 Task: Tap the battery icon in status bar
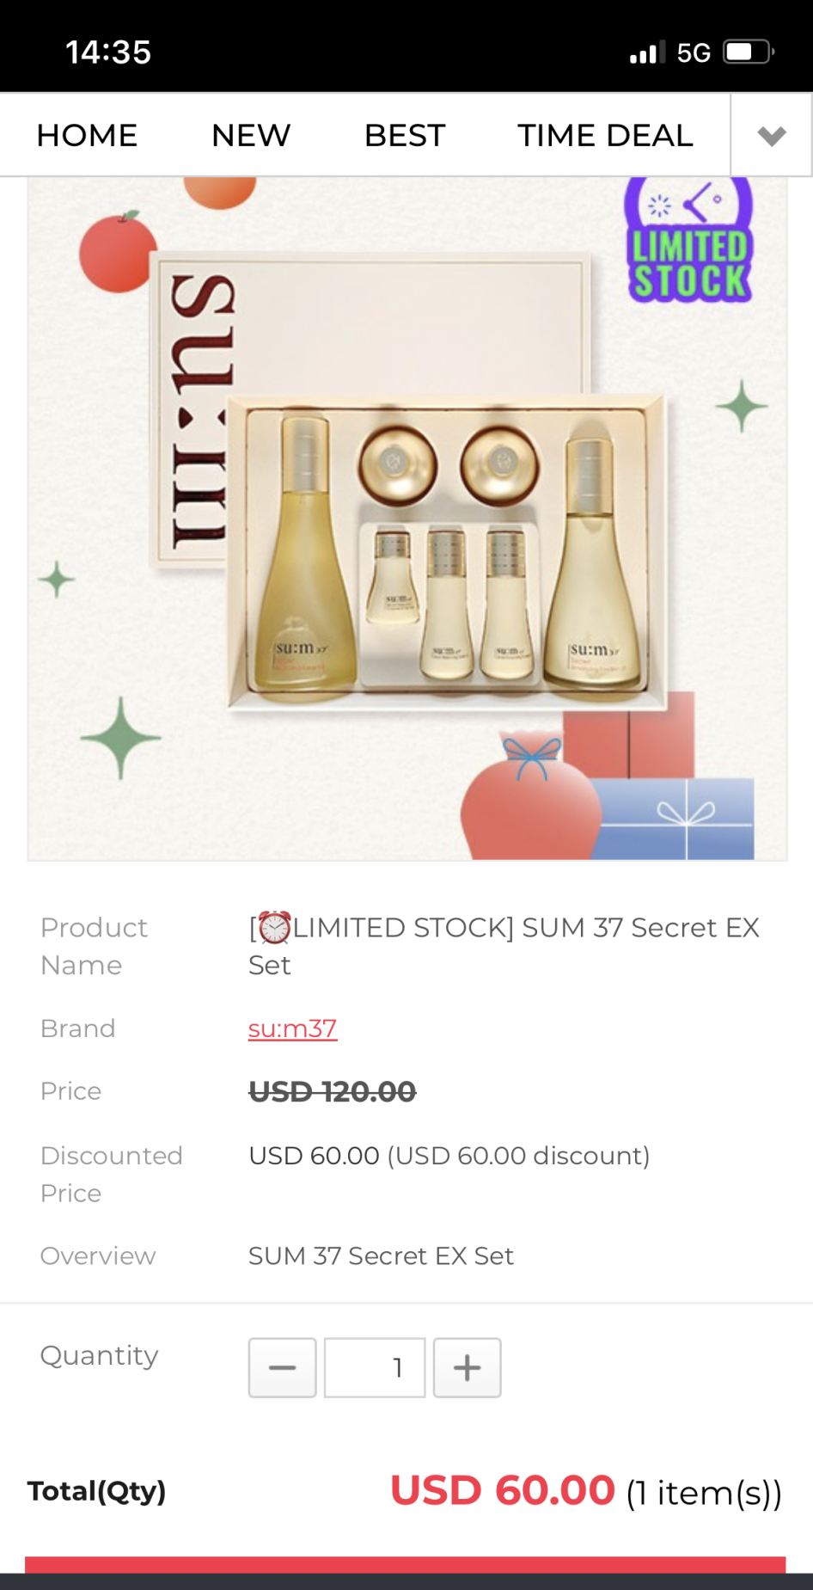pyautogui.click(x=749, y=52)
